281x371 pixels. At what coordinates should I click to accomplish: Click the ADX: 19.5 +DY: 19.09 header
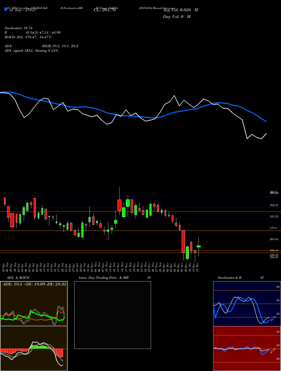(34, 284)
